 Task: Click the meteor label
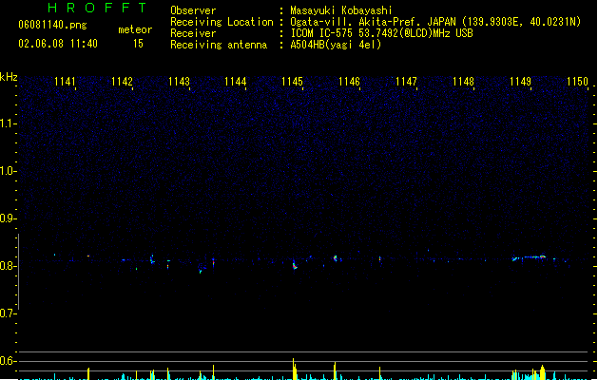click(x=135, y=29)
